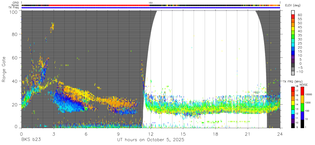Click elevation scale value 60
Viewport: 315px width, 145px height.
pos(299,15)
